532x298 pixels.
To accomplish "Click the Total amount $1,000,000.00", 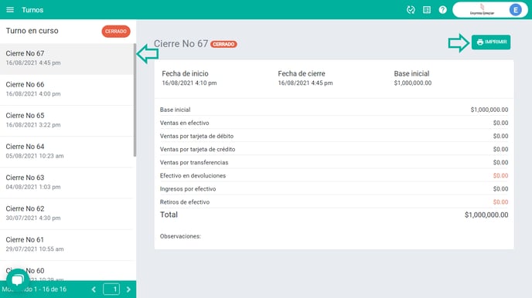I will [x=486, y=215].
